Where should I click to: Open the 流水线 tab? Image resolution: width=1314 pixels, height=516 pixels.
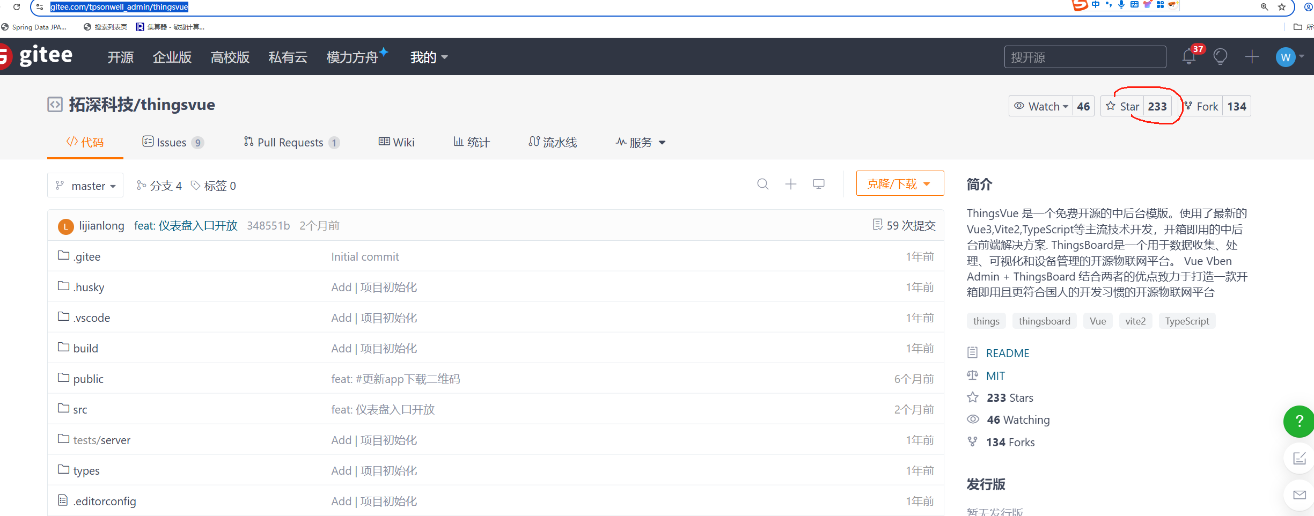(553, 142)
